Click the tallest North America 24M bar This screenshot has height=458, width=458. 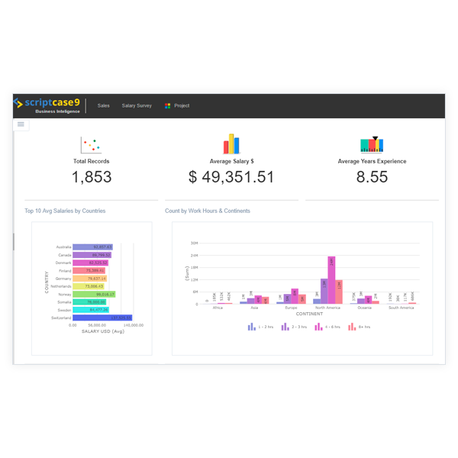tap(331, 280)
